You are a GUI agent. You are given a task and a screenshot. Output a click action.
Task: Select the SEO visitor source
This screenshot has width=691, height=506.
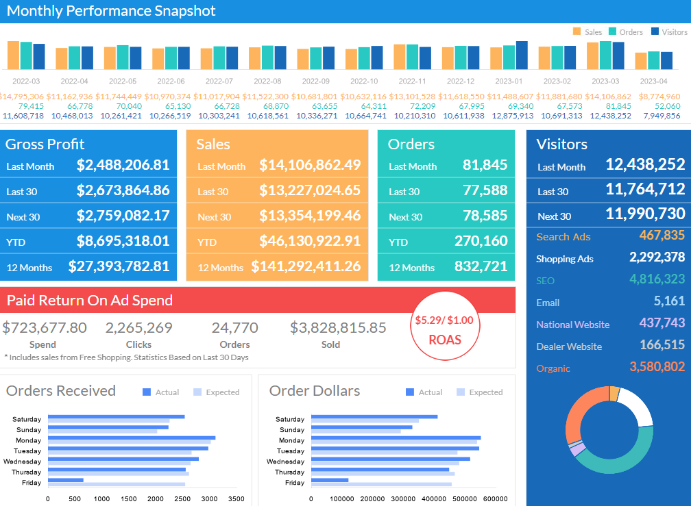[x=545, y=281]
